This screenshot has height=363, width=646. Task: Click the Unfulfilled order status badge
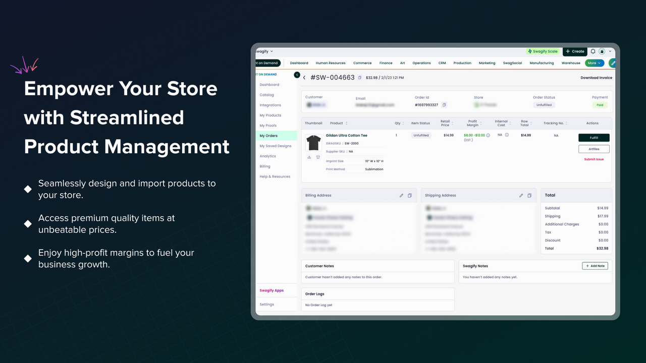pos(544,105)
